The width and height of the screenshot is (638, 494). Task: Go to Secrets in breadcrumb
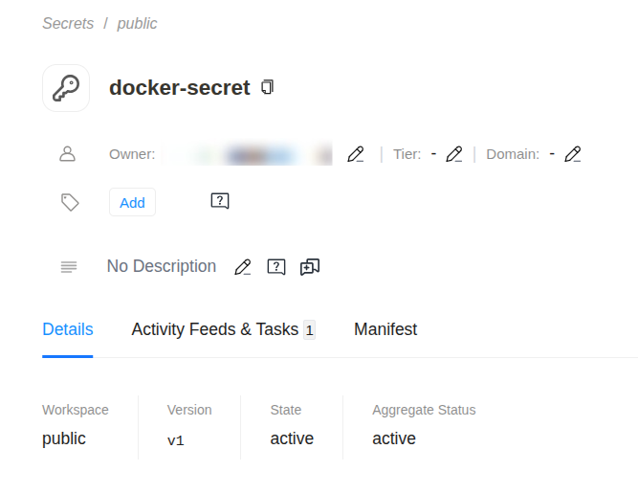coord(68,23)
